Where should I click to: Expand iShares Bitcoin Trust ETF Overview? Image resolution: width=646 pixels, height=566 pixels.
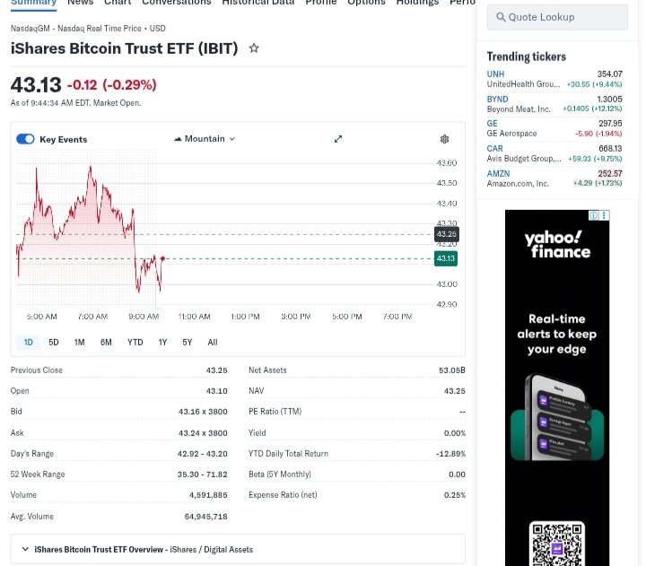(24, 549)
